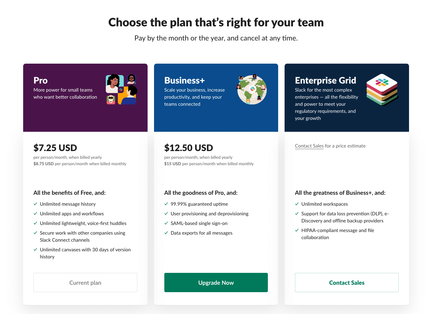Screen dimensions: 437x314
Task: Select the Business+ plan heading
Action: 185,80
